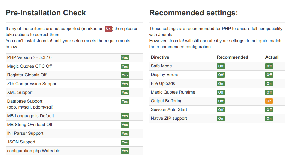Click the Recommended settings heading
The image size is (285, 157).
(x=194, y=13)
